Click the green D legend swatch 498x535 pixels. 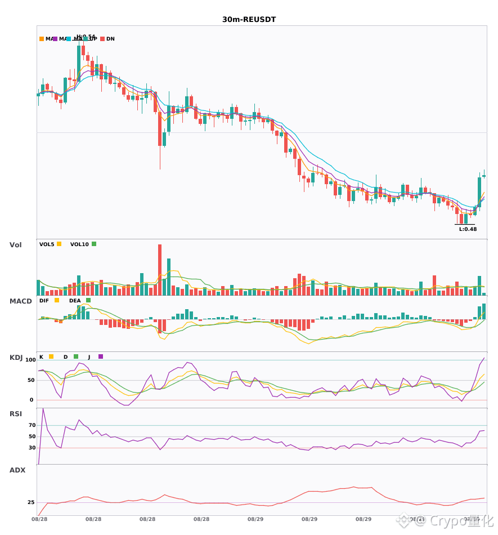click(76, 356)
